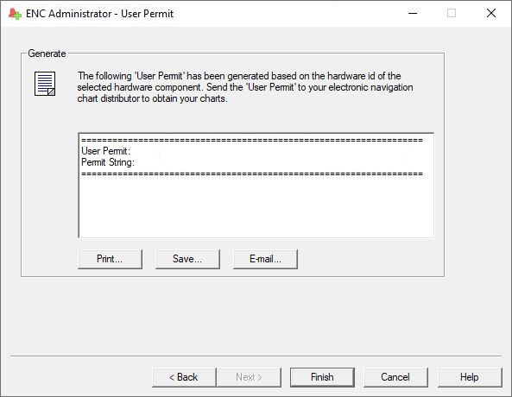Viewport: 512px width, 397px height.
Task: Click the disabled maximize window icon
Action: 452,14
